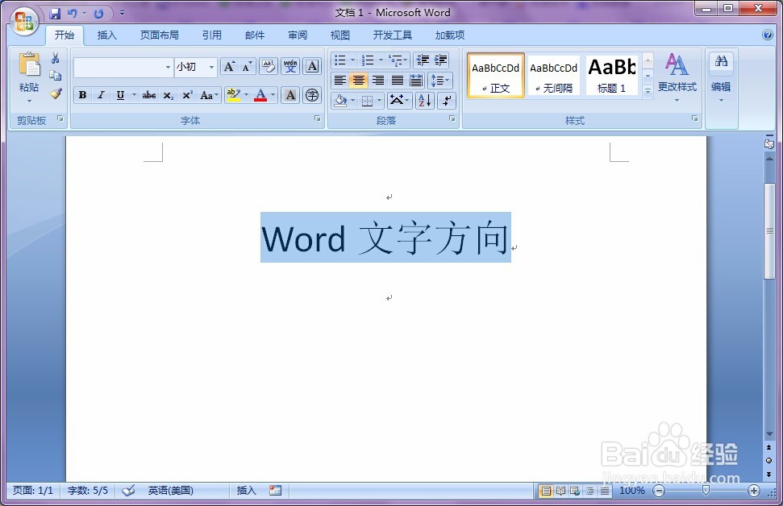This screenshot has height=506, width=783.
Task: Switch to the 审阅 tab
Action: [298, 35]
